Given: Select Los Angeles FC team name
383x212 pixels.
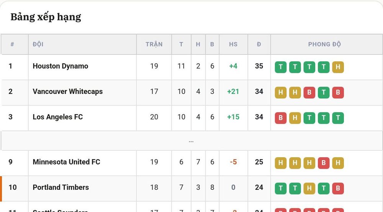Looking at the screenshot, I should [58, 117].
